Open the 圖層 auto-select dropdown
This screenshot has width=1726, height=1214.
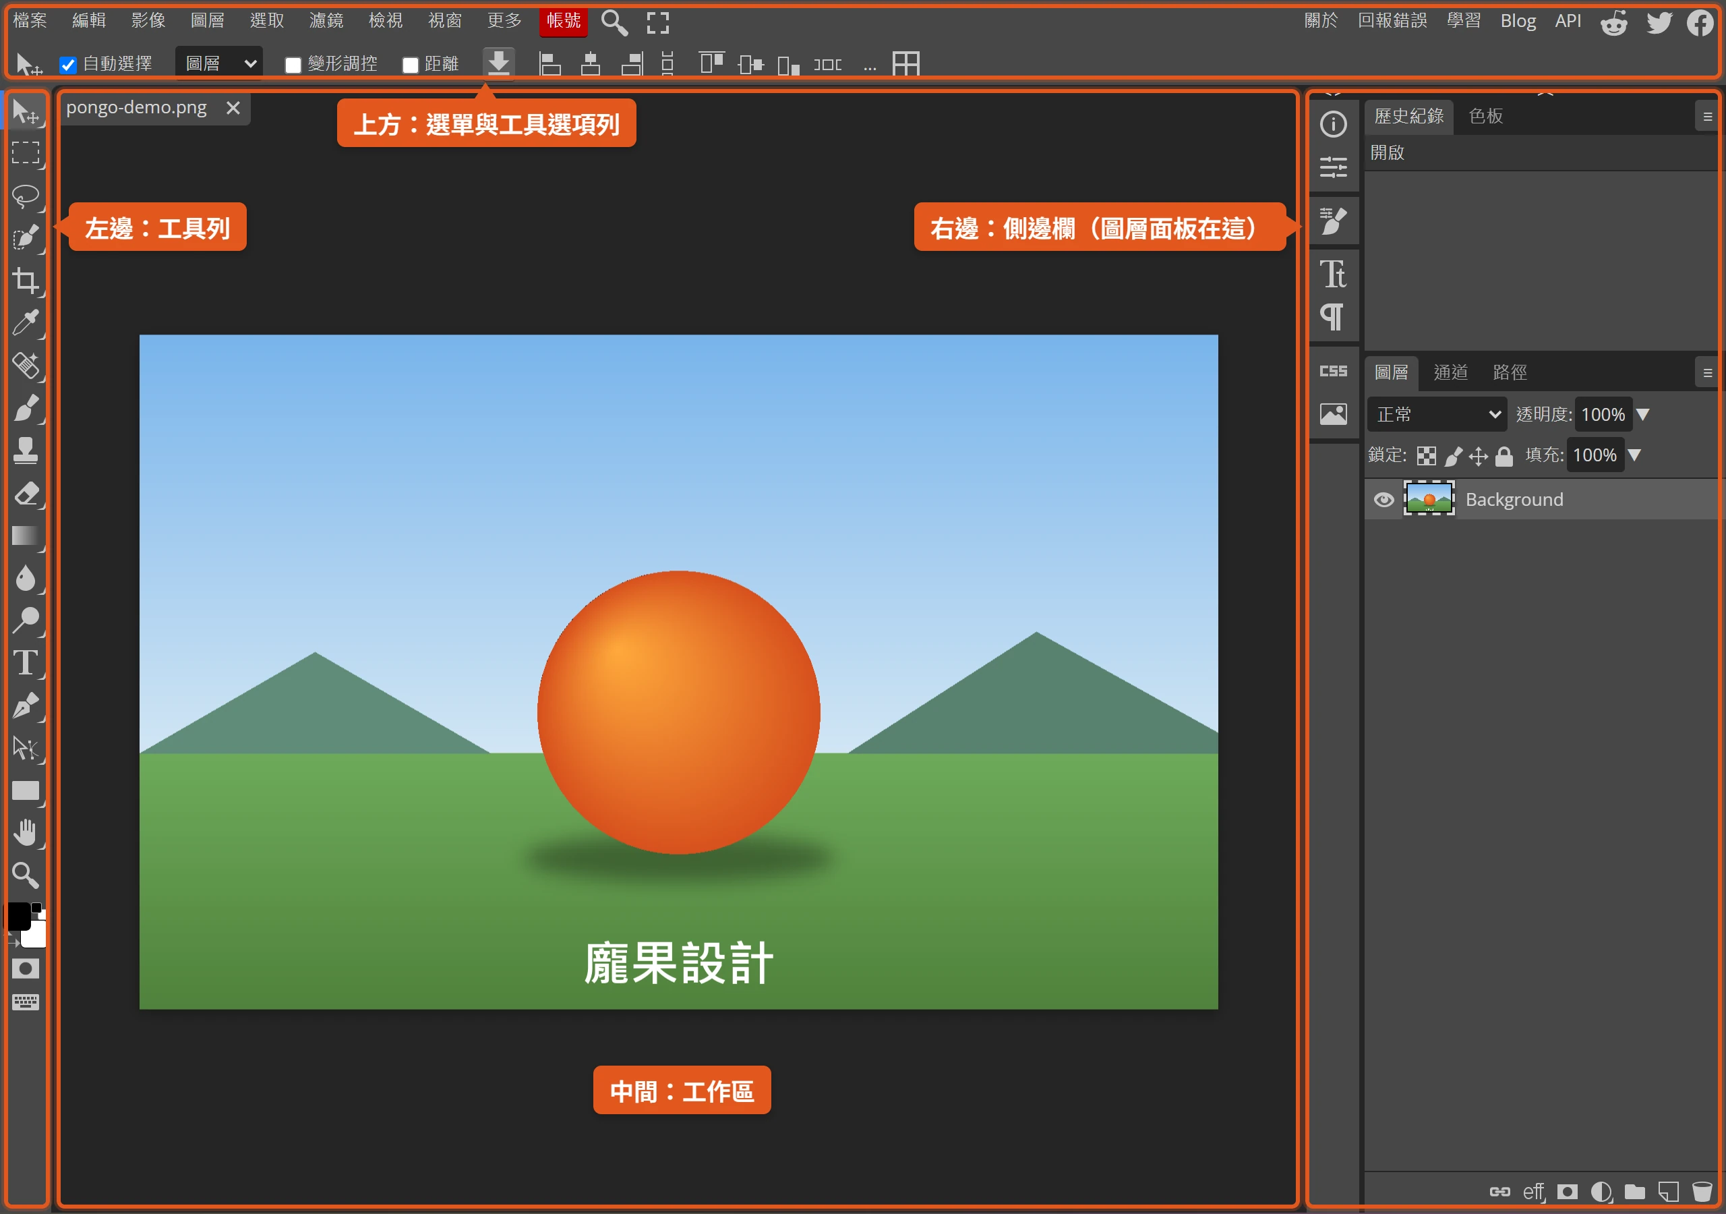220,64
